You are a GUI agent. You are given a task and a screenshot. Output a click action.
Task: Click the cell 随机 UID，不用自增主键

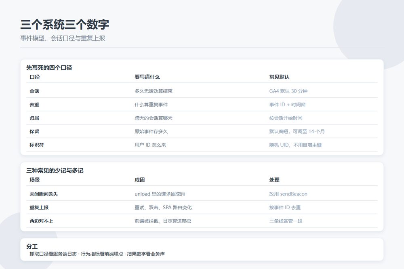tap(296, 145)
